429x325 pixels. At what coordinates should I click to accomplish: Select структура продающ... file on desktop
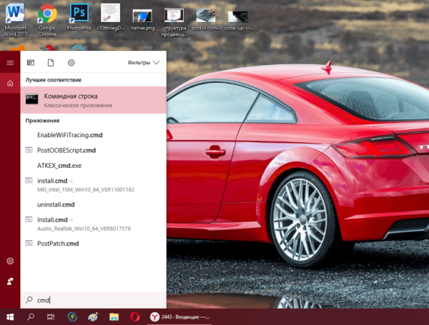(x=174, y=22)
